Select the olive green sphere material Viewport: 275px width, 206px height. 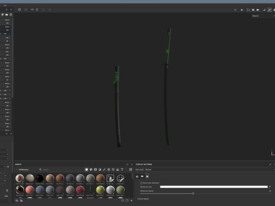120,190
